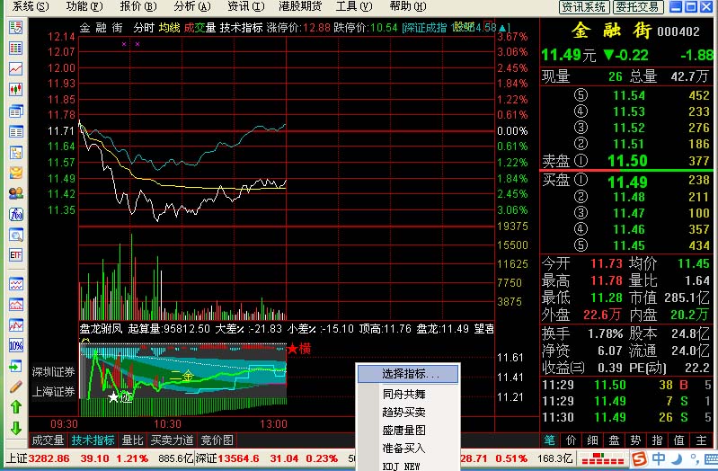
Task: Click the yellow tree-structure sidebar icon
Action: [x=16, y=153]
